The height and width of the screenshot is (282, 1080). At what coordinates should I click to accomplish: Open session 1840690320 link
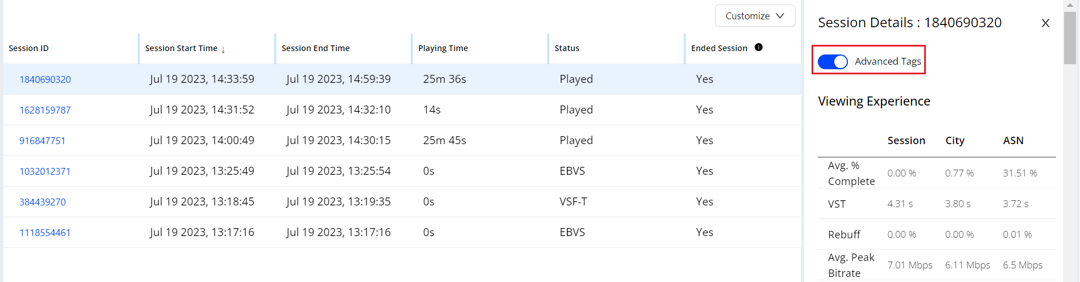point(45,79)
